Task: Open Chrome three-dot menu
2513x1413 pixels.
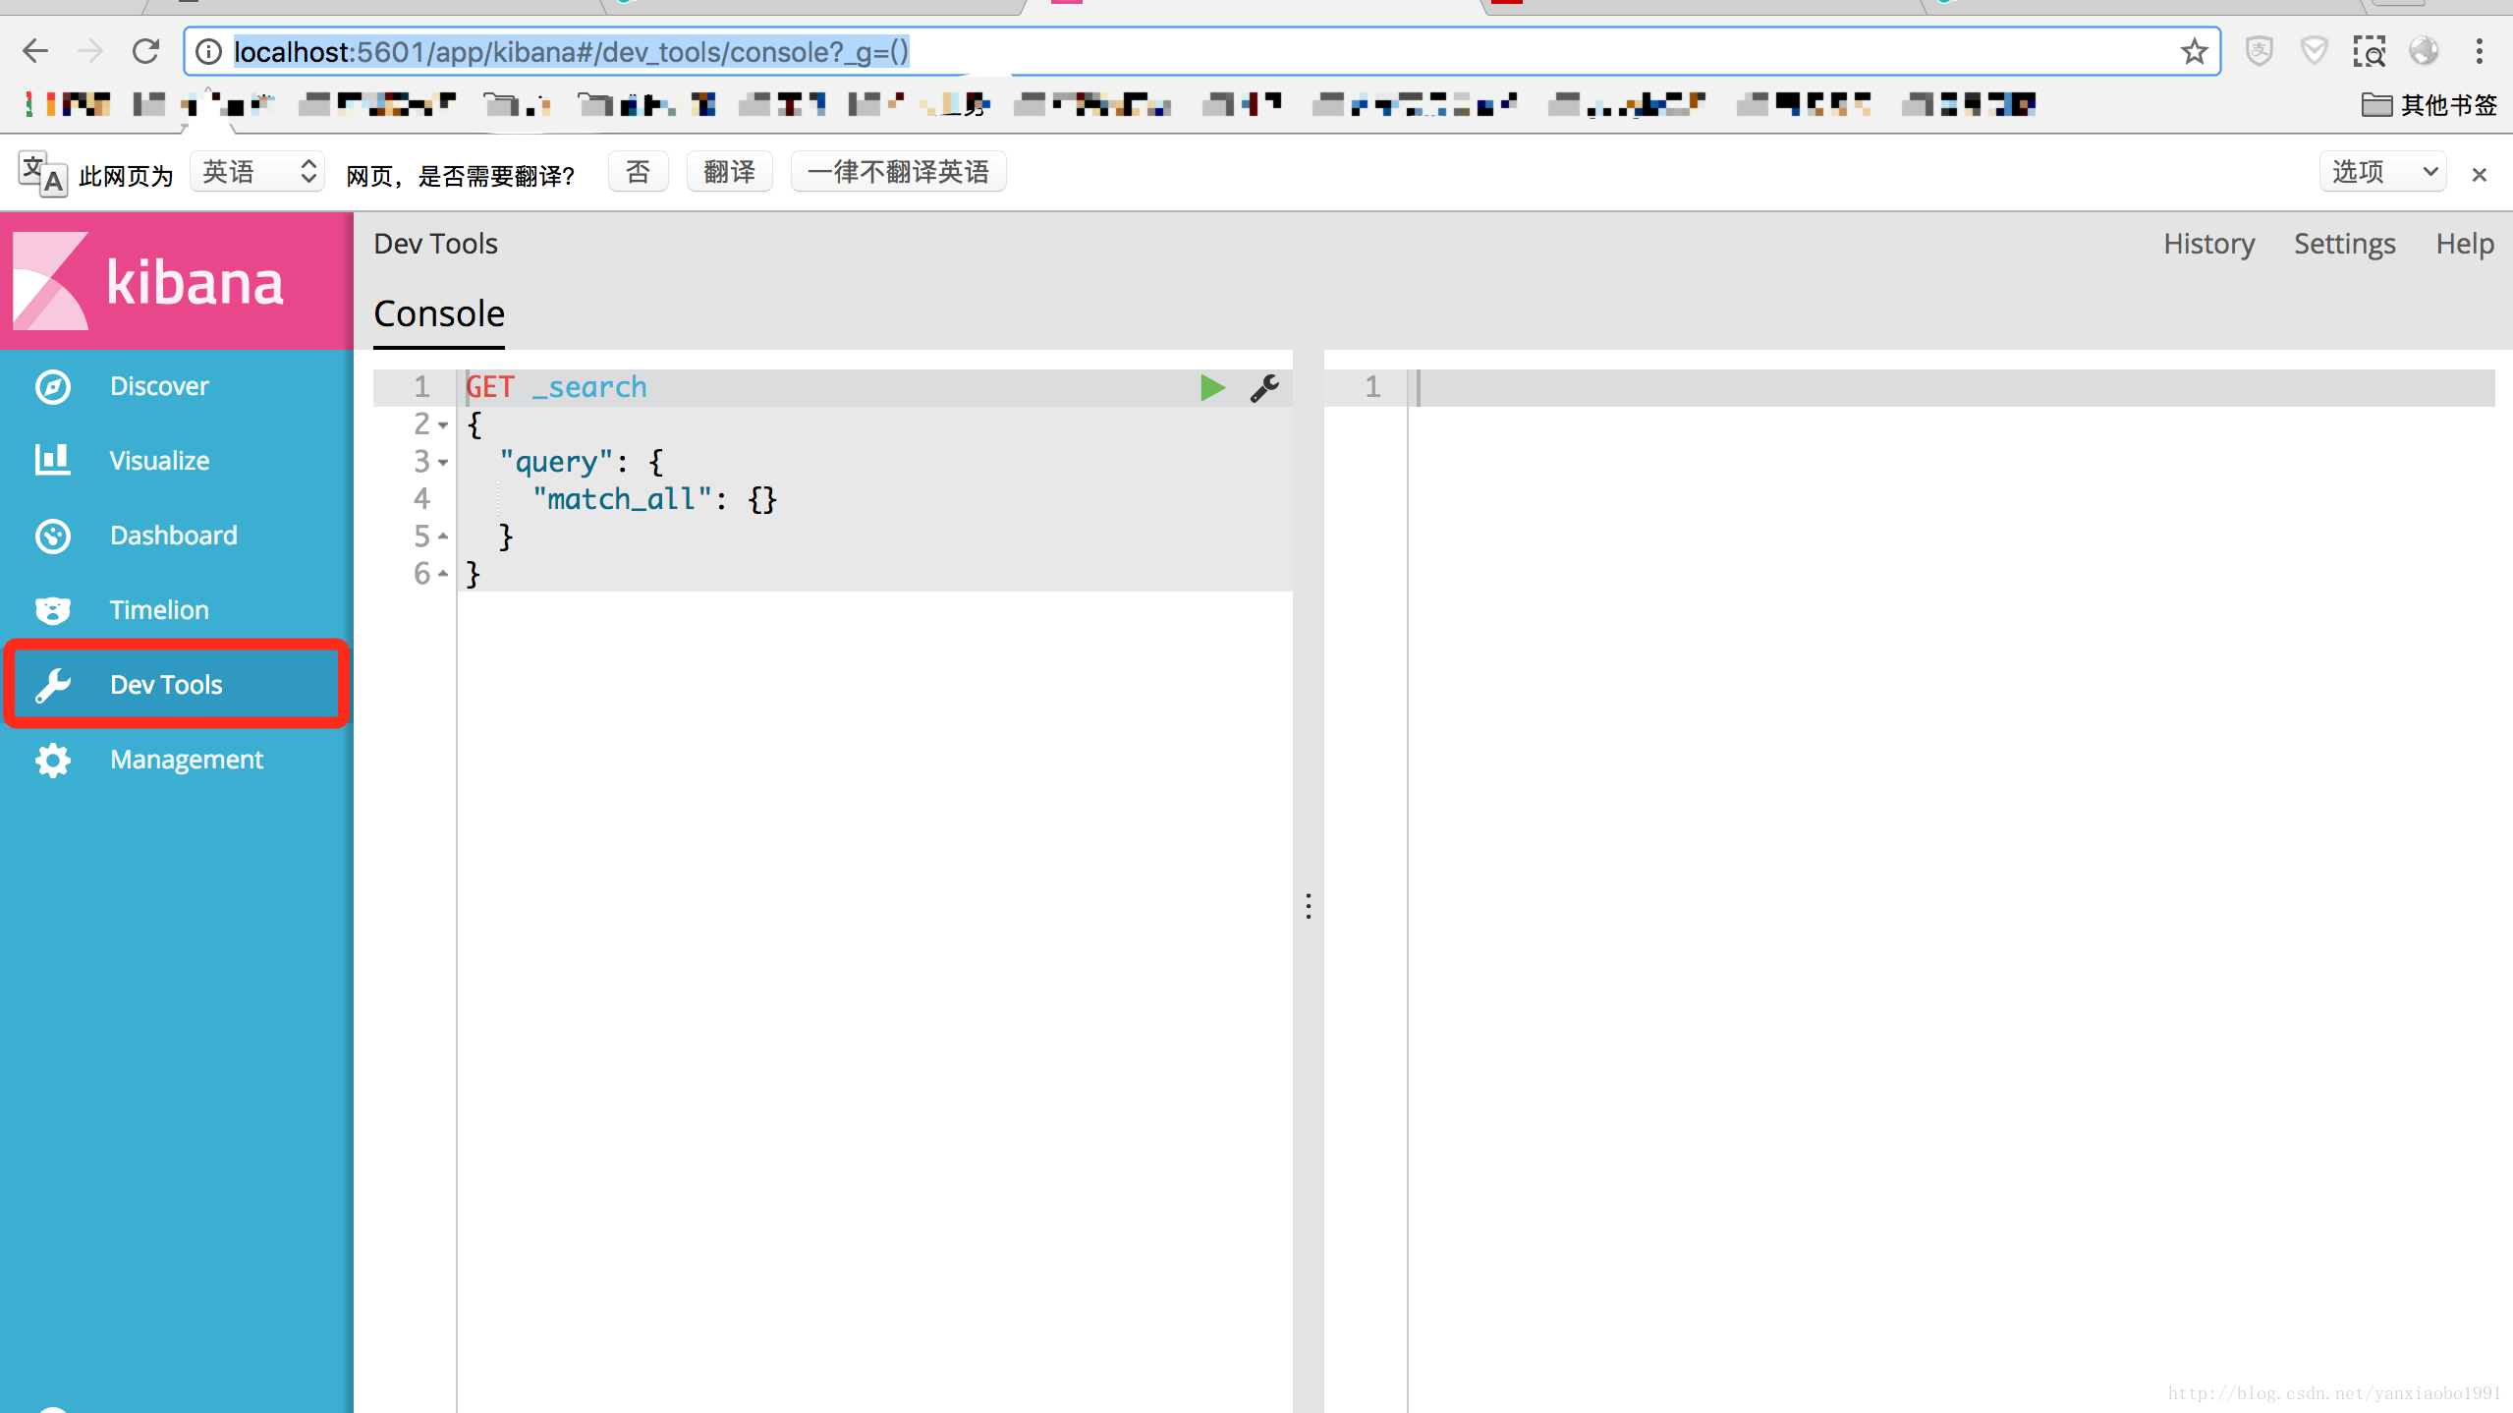Action: click(2479, 51)
